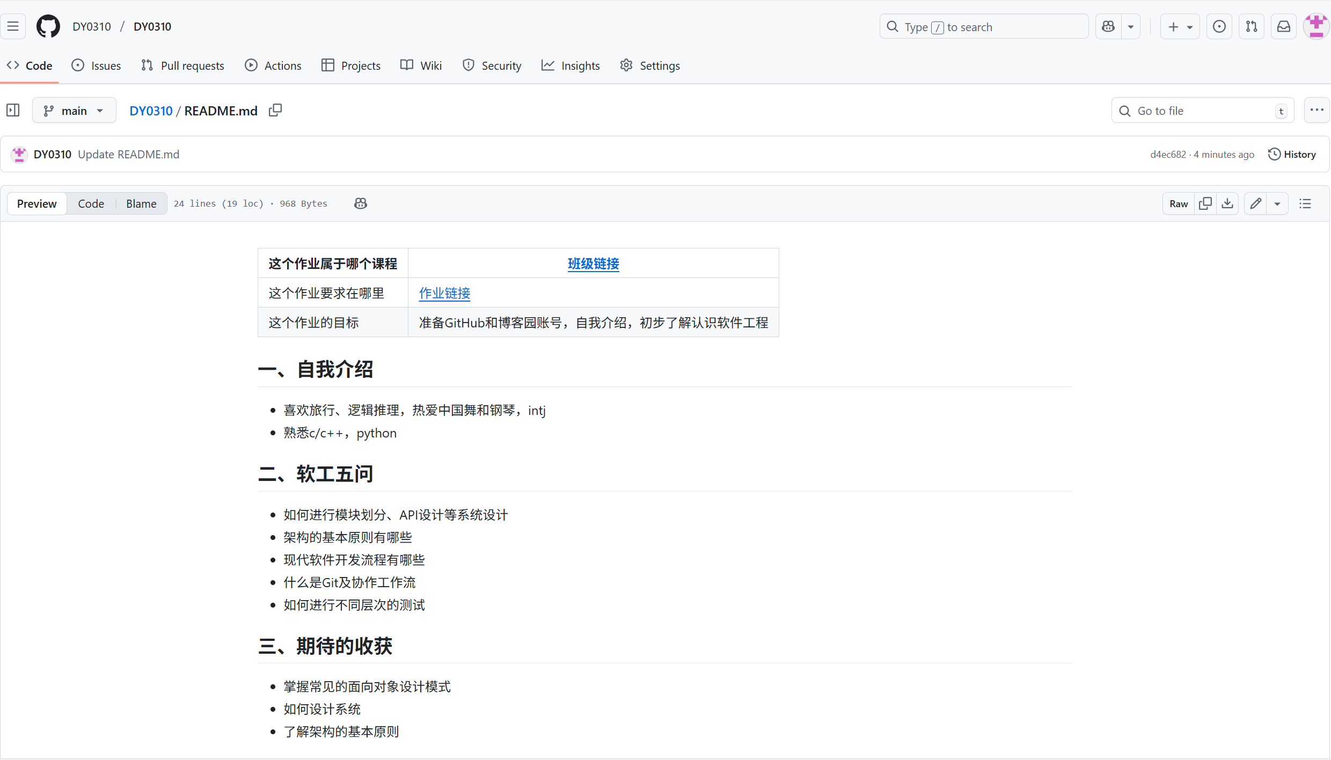Open pull requests icon in header

1252,27
